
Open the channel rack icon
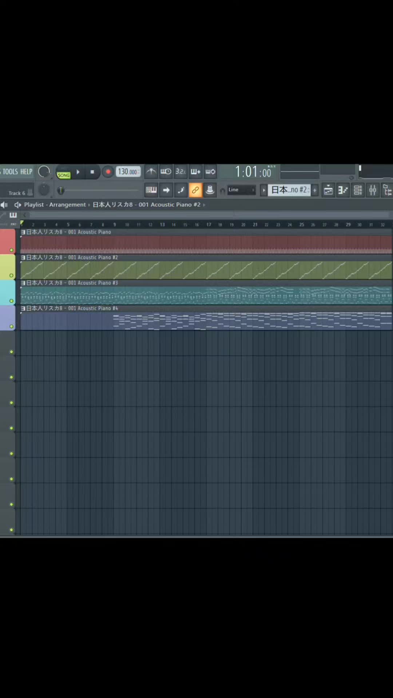pyautogui.click(x=358, y=190)
